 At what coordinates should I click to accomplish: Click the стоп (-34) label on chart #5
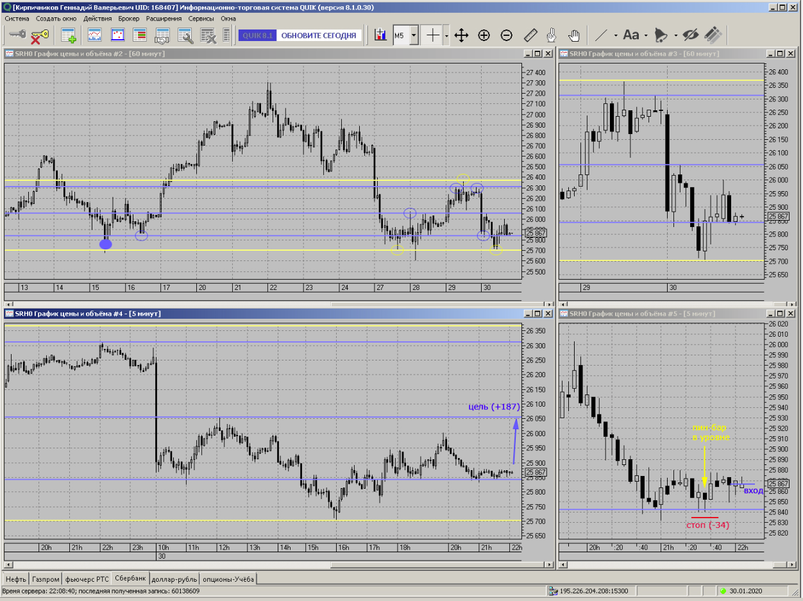(708, 525)
